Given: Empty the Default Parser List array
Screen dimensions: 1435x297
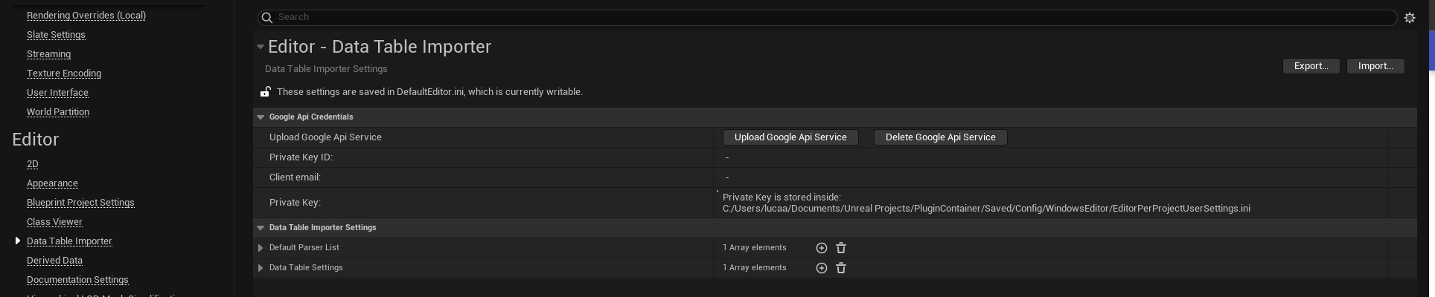Looking at the screenshot, I should point(841,248).
